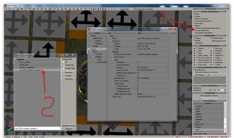Click the eye icon next to Объект mode

[194, 48]
